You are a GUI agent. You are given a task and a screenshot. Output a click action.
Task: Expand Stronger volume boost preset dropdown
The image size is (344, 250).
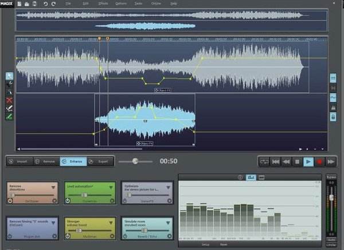pos(111,221)
